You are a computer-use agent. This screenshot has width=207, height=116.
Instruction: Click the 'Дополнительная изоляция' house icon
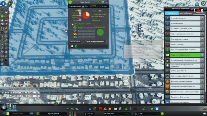[168, 81]
